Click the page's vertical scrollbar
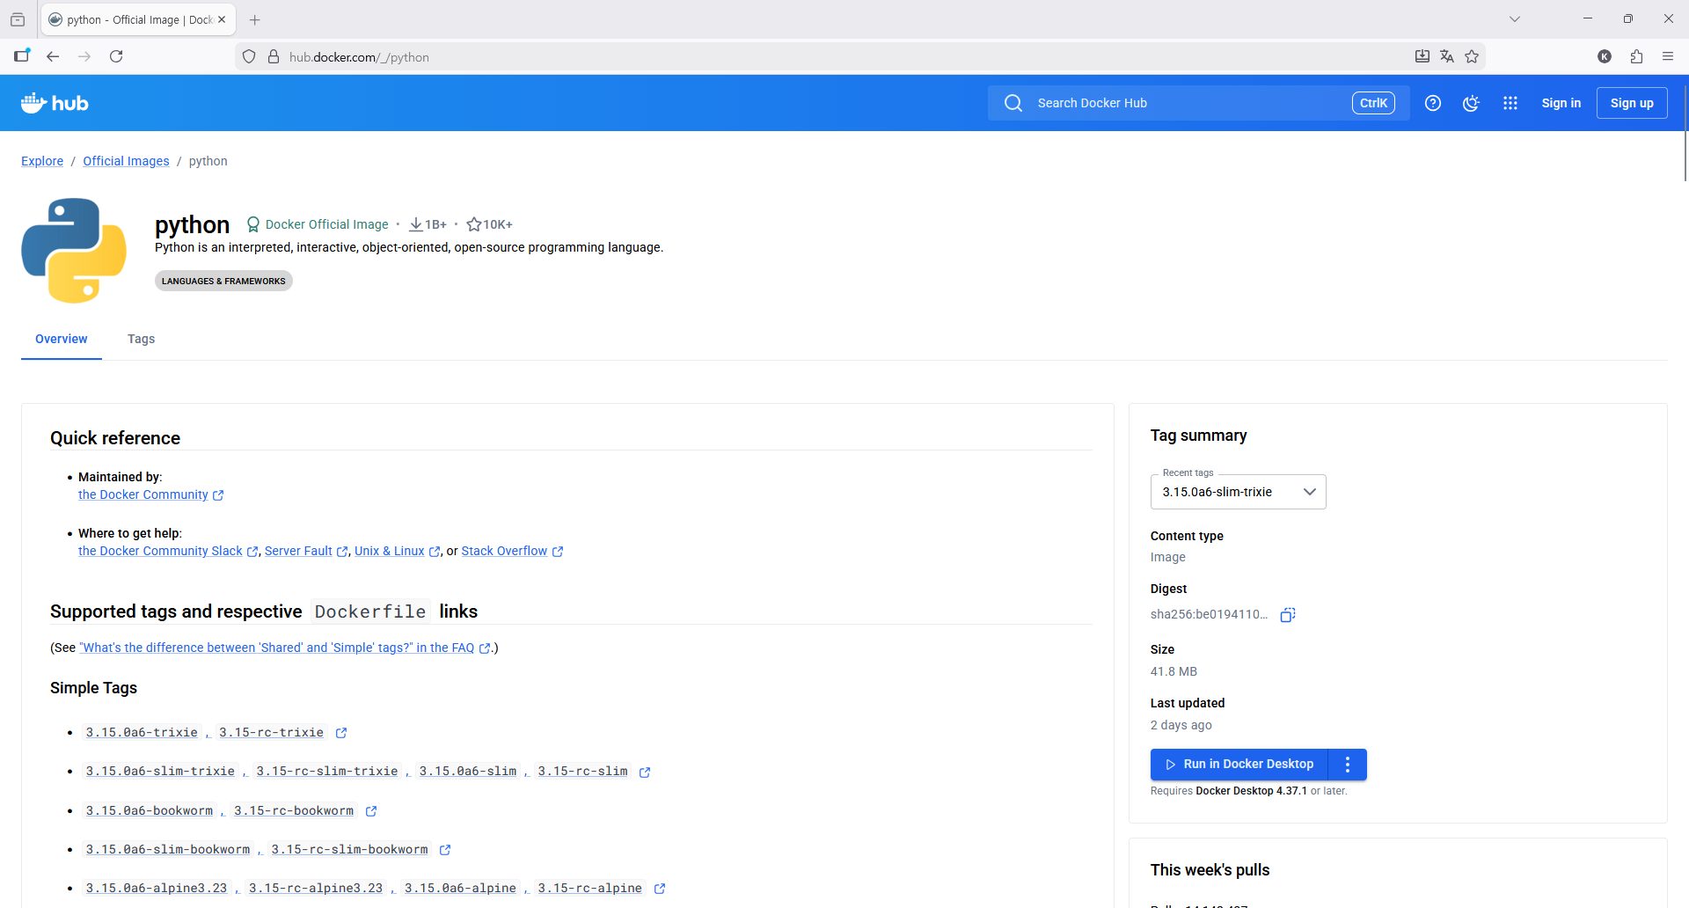 [1685, 132]
